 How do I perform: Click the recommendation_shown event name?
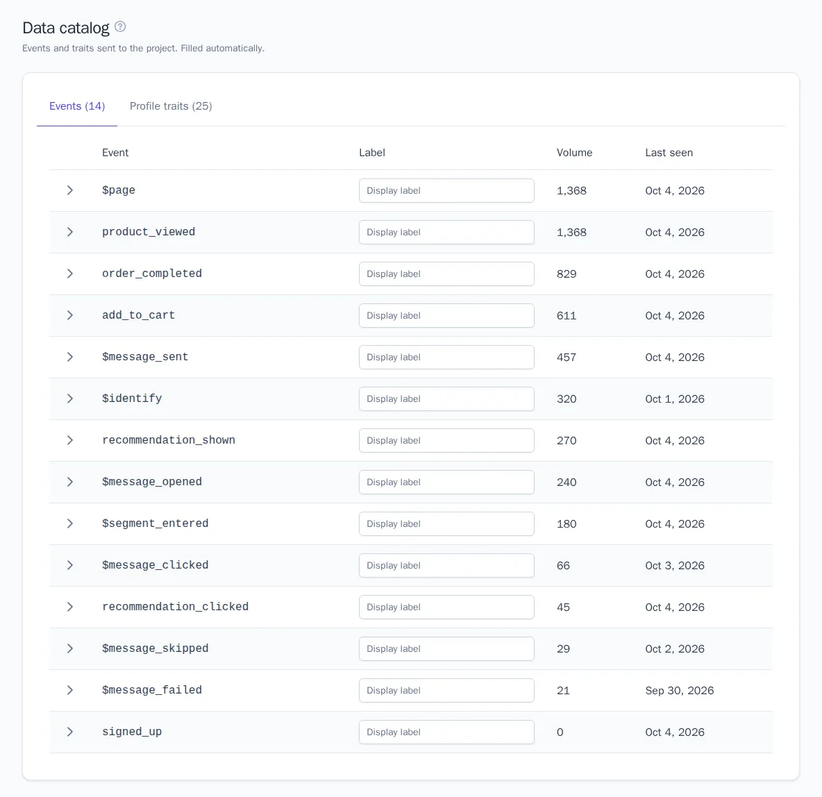pyautogui.click(x=169, y=440)
